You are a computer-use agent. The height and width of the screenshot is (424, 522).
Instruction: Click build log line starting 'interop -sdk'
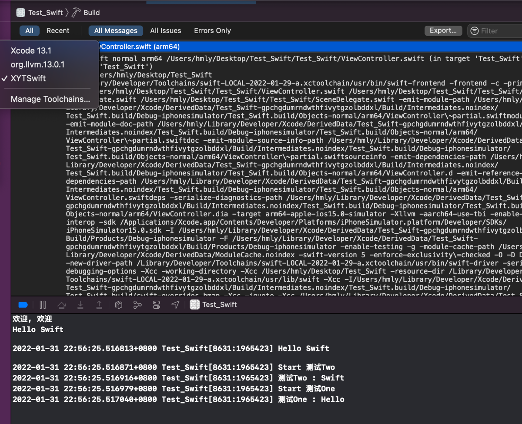tap(286, 222)
